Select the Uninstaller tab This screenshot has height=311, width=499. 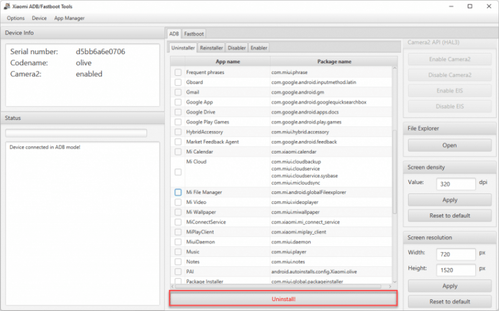[183, 48]
